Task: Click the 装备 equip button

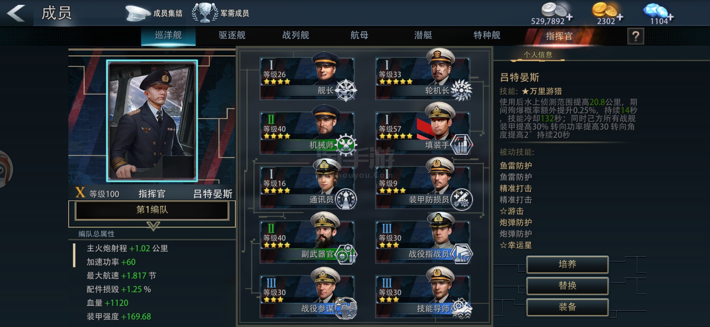Action: (567, 307)
